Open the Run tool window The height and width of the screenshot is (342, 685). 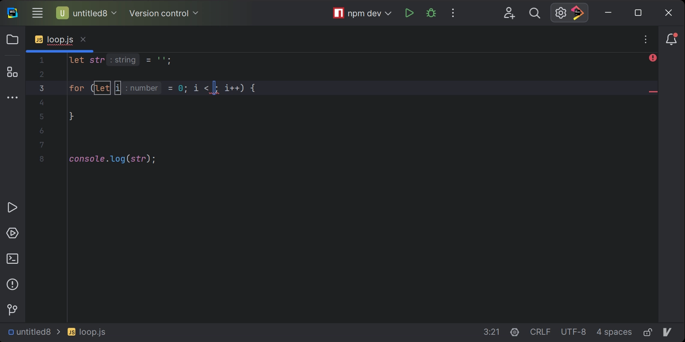tap(12, 207)
